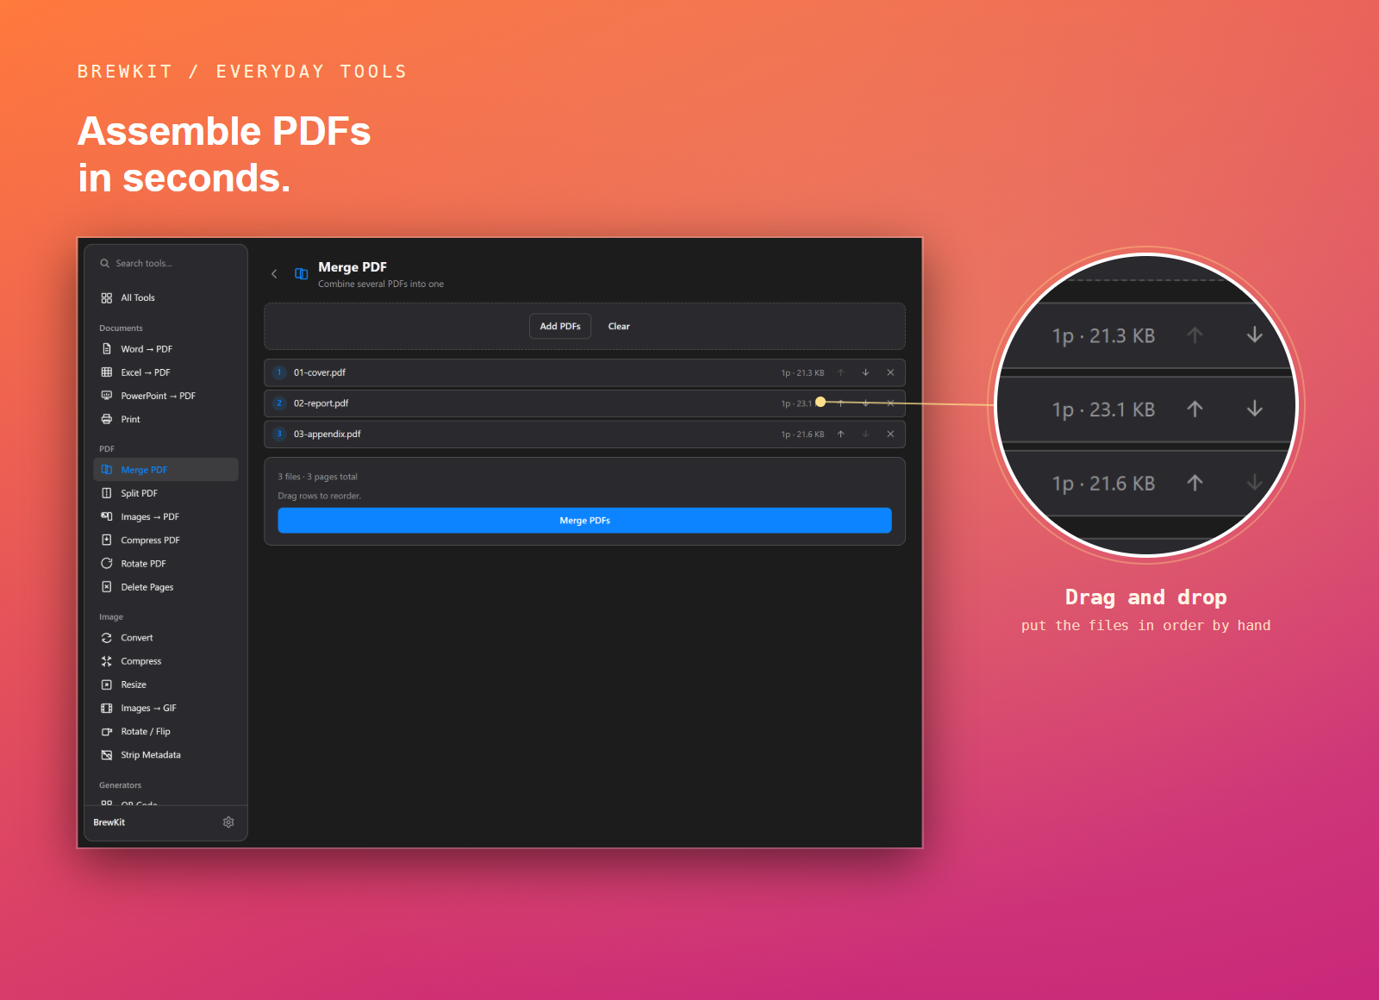Remove 01-cover.pdf with the X
Viewport: 1379px width, 1000px height.
tap(890, 372)
